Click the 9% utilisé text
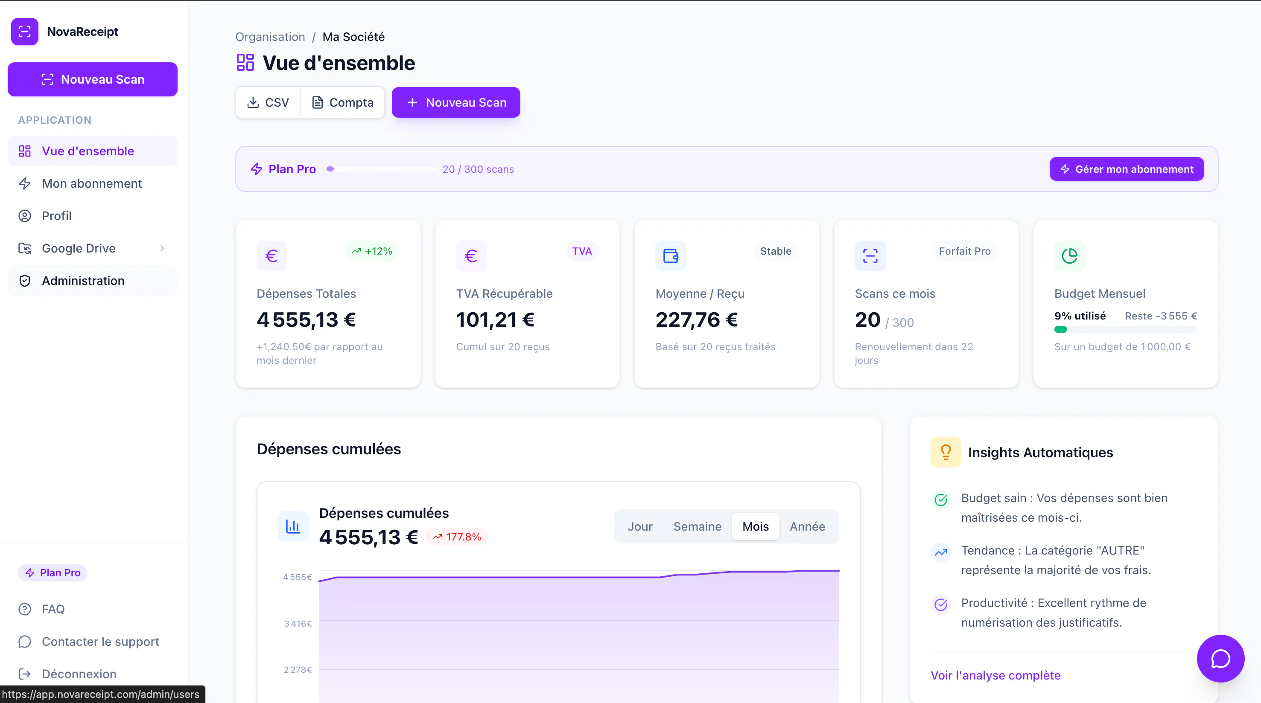 (x=1080, y=316)
